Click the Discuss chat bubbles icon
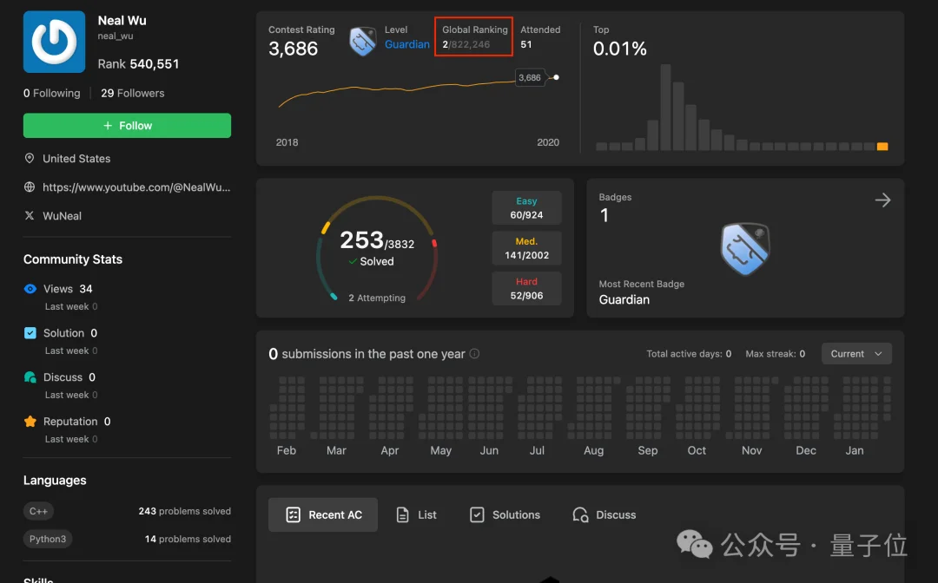 point(30,377)
